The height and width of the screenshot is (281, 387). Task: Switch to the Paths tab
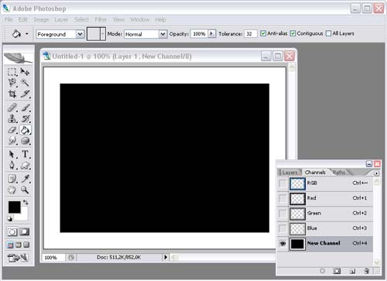coord(339,172)
